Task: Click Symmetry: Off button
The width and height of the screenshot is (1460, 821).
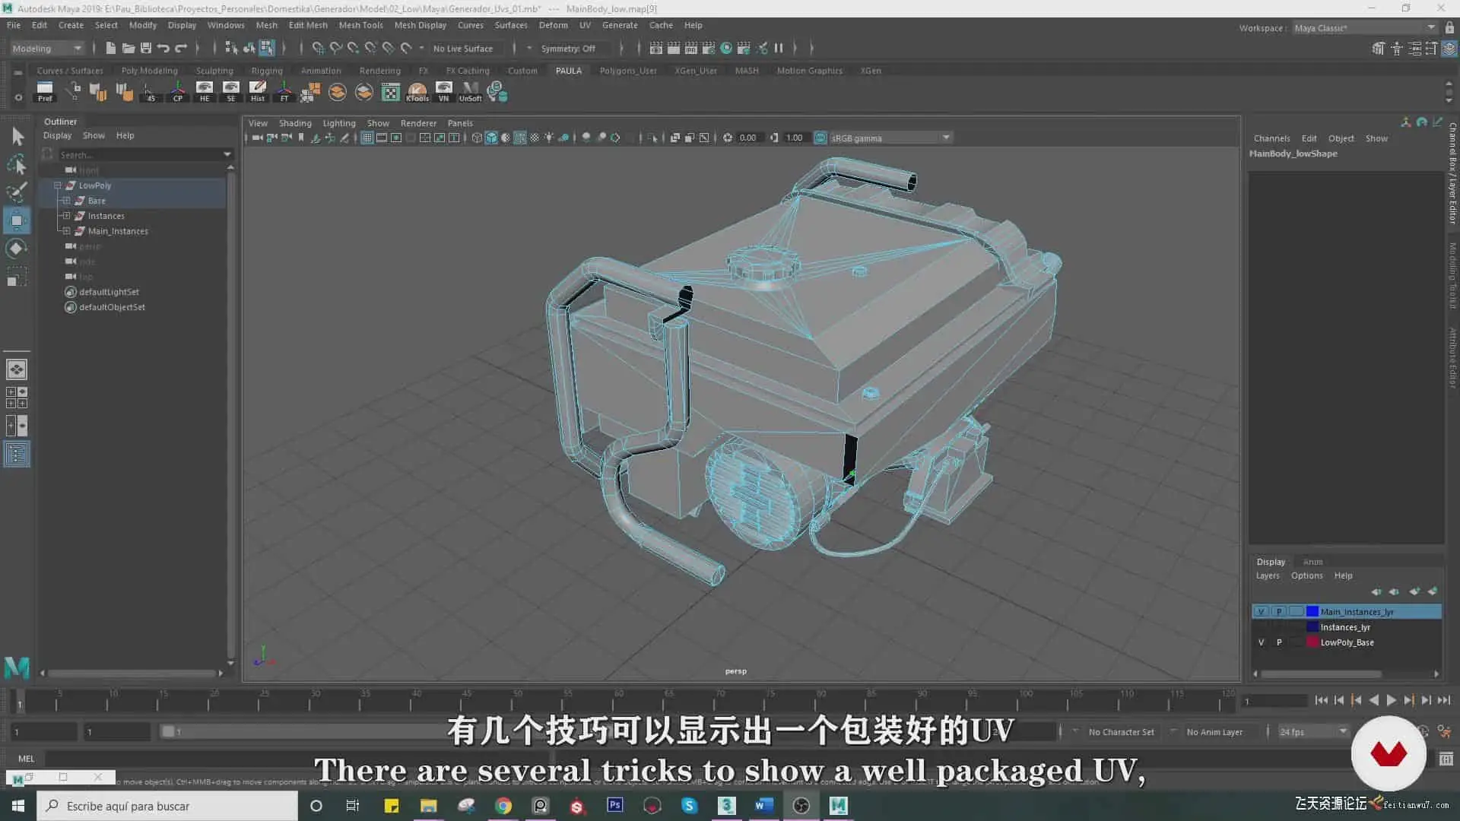Action: [x=568, y=49]
